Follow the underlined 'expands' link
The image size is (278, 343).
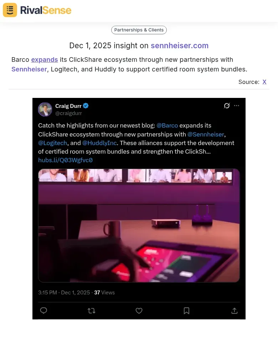[45, 60]
